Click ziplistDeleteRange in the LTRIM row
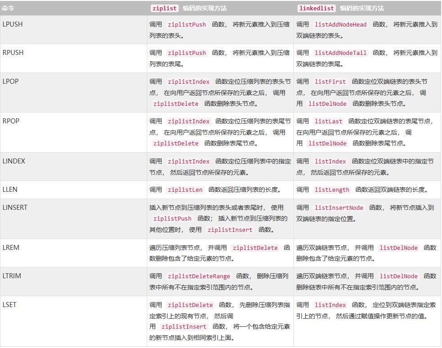The image size is (442, 348). 199,276
